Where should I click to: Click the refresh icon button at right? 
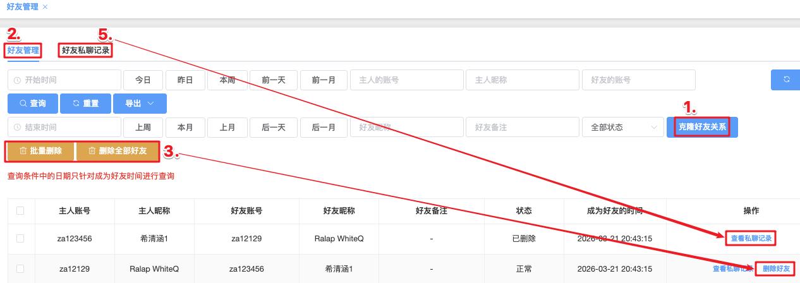[x=786, y=80]
